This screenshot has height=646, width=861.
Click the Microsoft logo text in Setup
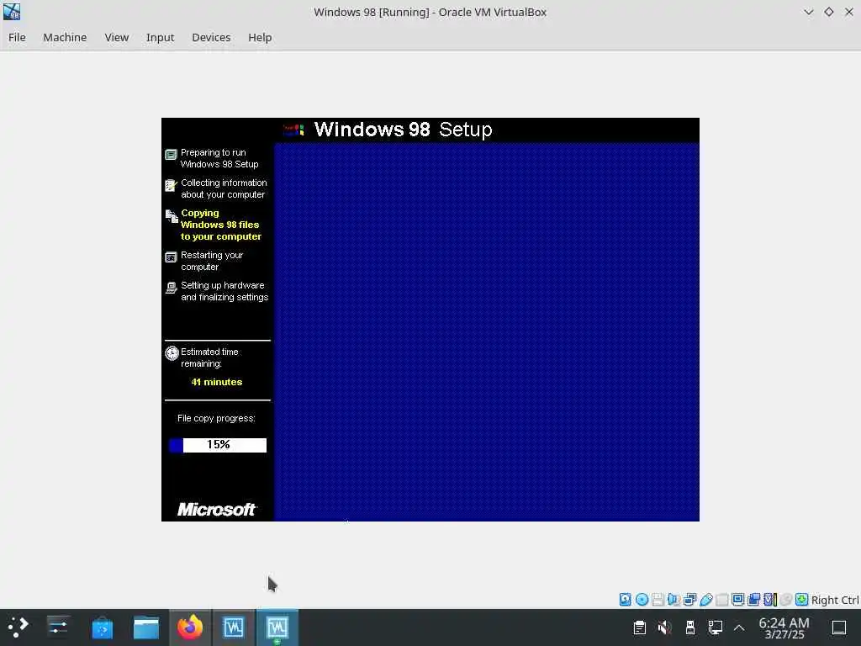tap(217, 510)
